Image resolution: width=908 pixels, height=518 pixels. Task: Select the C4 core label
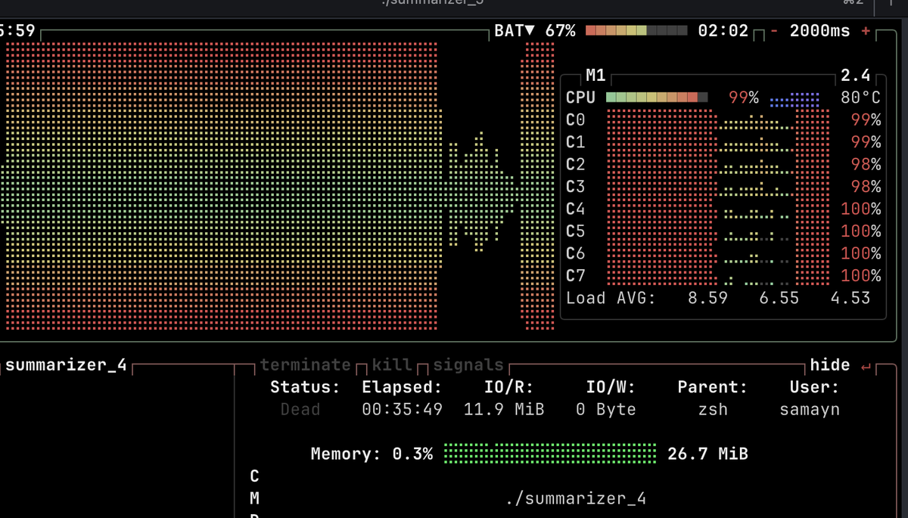pyautogui.click(x=575, y=209)
